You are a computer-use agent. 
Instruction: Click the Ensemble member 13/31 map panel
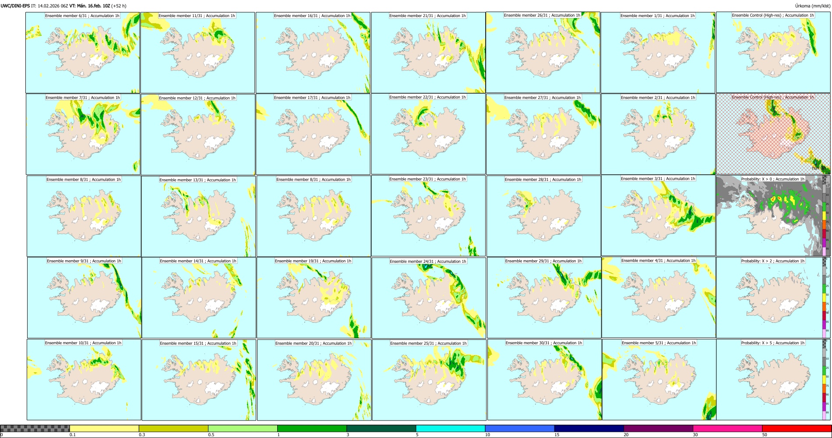click(x=198, y=216)
